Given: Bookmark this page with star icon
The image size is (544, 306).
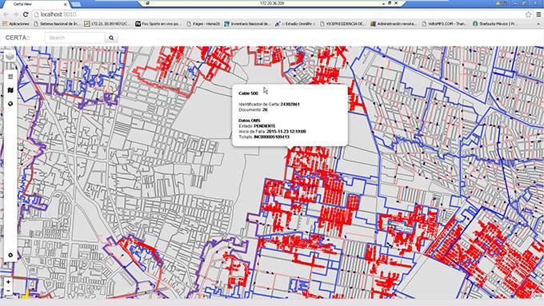Looking at the screenshot, I should (x=528, y=14).
